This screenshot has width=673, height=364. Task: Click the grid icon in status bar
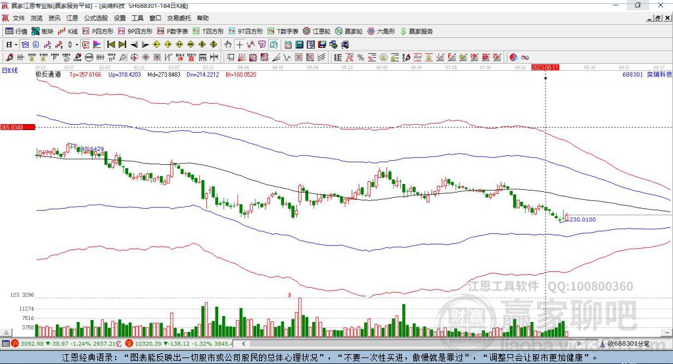(x=5, y=344)
